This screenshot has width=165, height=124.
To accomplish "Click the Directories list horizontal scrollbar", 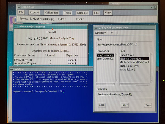I will (106, 84).
